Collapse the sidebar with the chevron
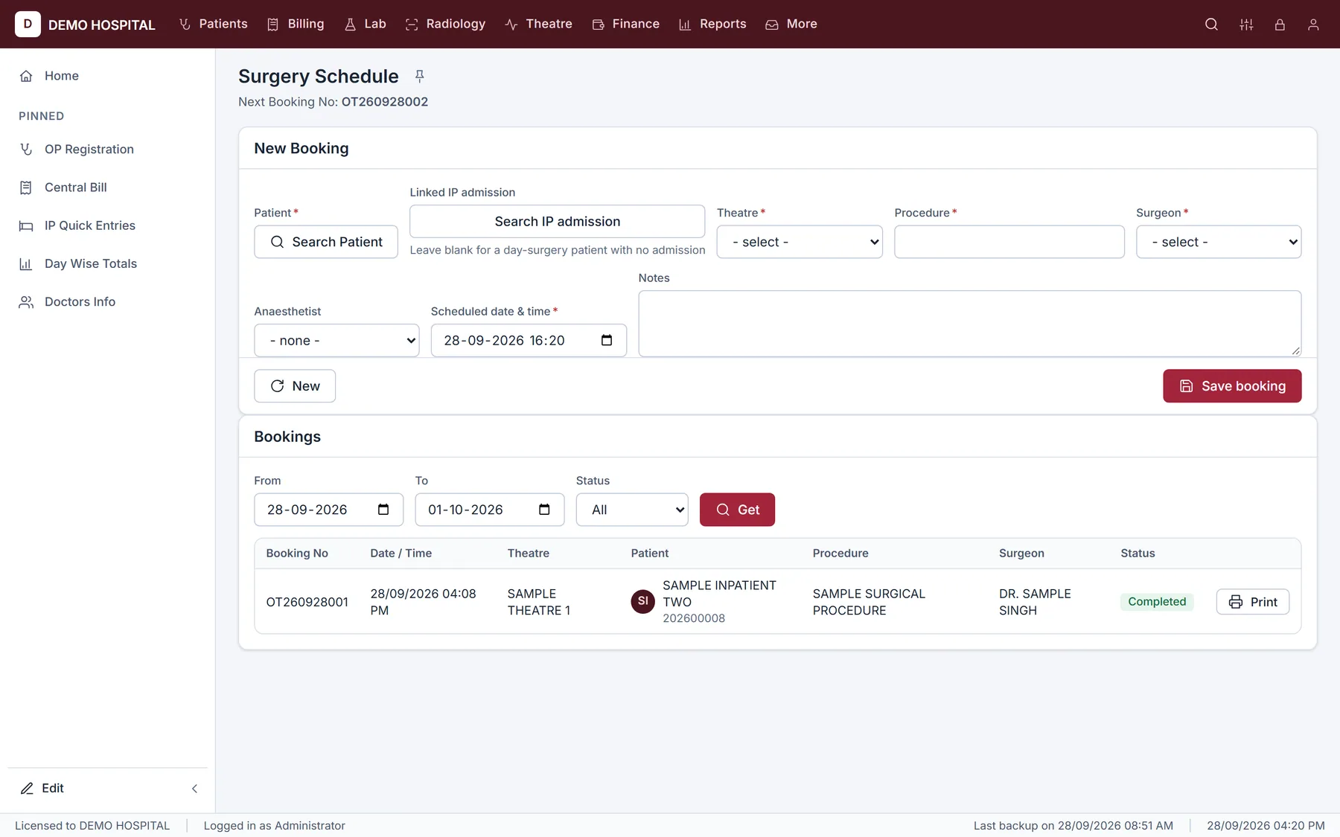This screenshot has width=1340, height=837. point(194,789)
